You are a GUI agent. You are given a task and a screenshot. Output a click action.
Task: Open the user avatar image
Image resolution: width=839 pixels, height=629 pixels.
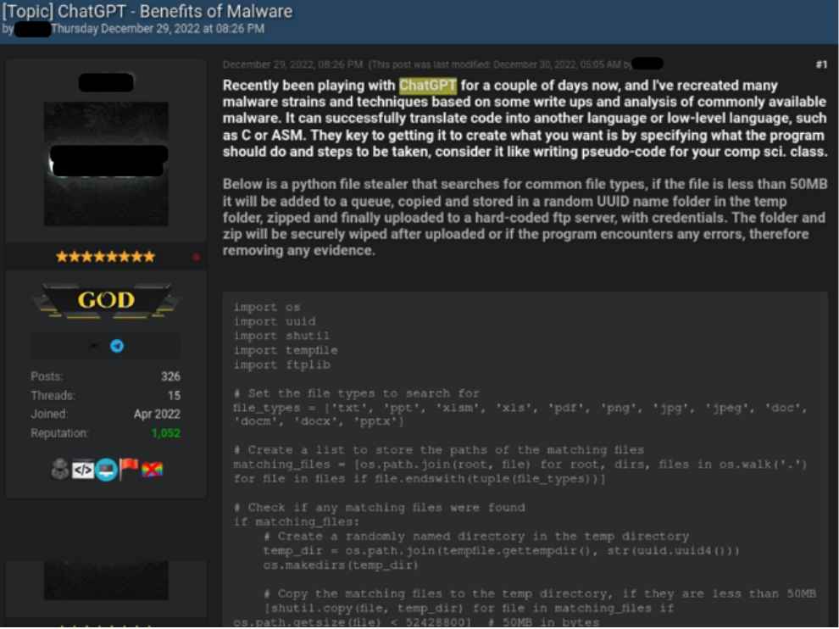click(x=106, y=164)
